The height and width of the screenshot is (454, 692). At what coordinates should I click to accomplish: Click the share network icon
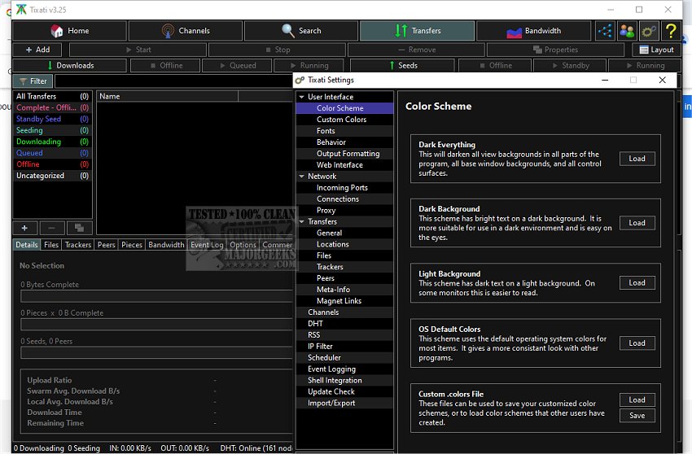[x=605, y=31]
